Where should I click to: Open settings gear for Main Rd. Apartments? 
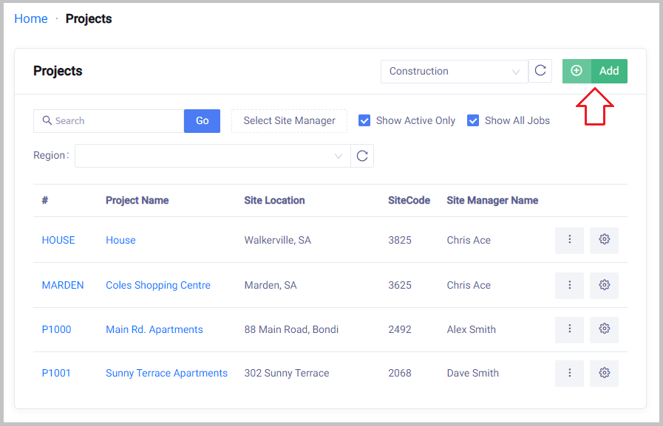[604, 329]
